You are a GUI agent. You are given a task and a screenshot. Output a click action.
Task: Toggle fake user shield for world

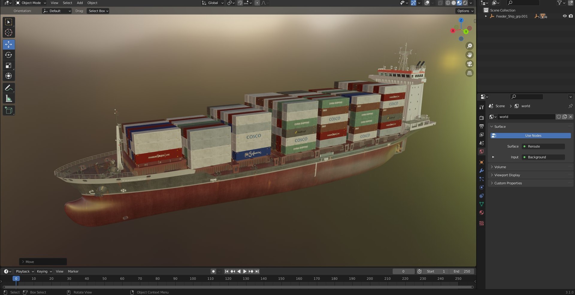point(559,117)
